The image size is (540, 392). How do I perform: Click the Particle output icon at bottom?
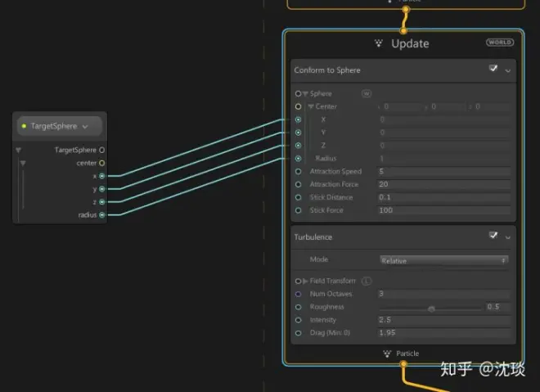point(387,354)
